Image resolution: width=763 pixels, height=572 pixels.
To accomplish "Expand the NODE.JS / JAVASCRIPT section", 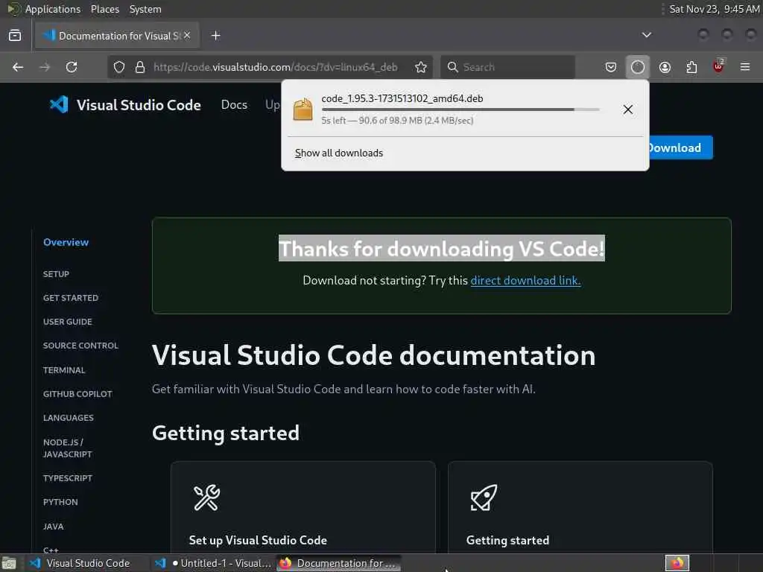I will [x=67, y=448].
